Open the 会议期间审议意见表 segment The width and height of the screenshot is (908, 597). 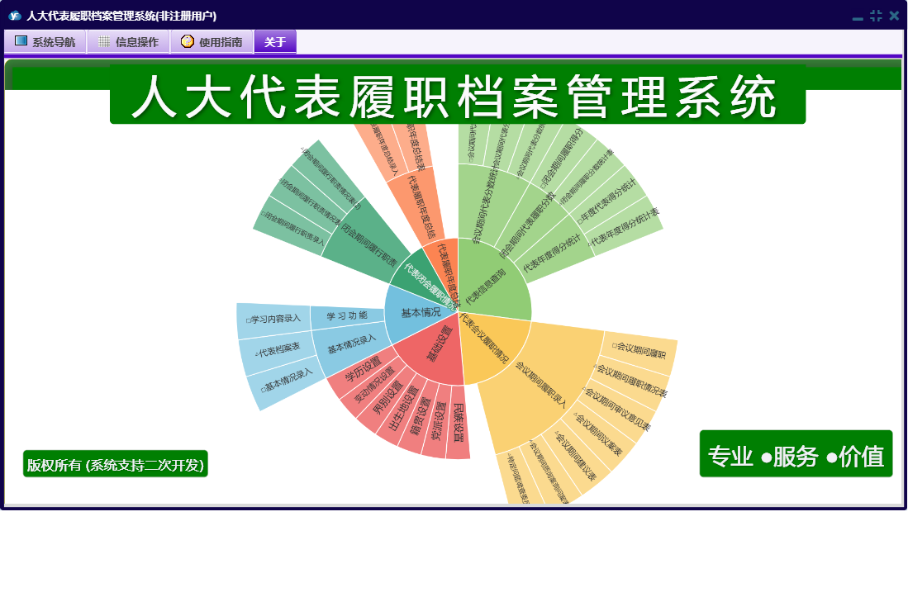[618, 409]
